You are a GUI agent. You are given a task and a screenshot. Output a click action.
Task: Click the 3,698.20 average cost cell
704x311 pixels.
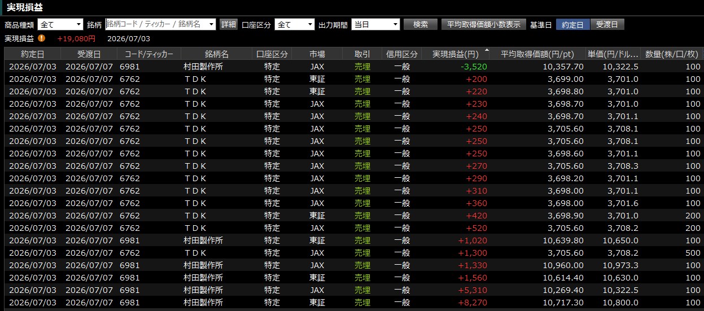point(566,178)
